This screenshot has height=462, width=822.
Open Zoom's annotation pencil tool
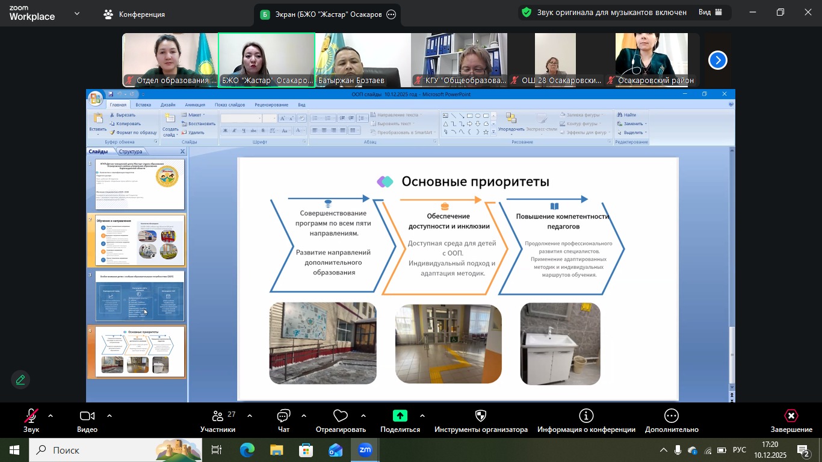click(20, 380)
